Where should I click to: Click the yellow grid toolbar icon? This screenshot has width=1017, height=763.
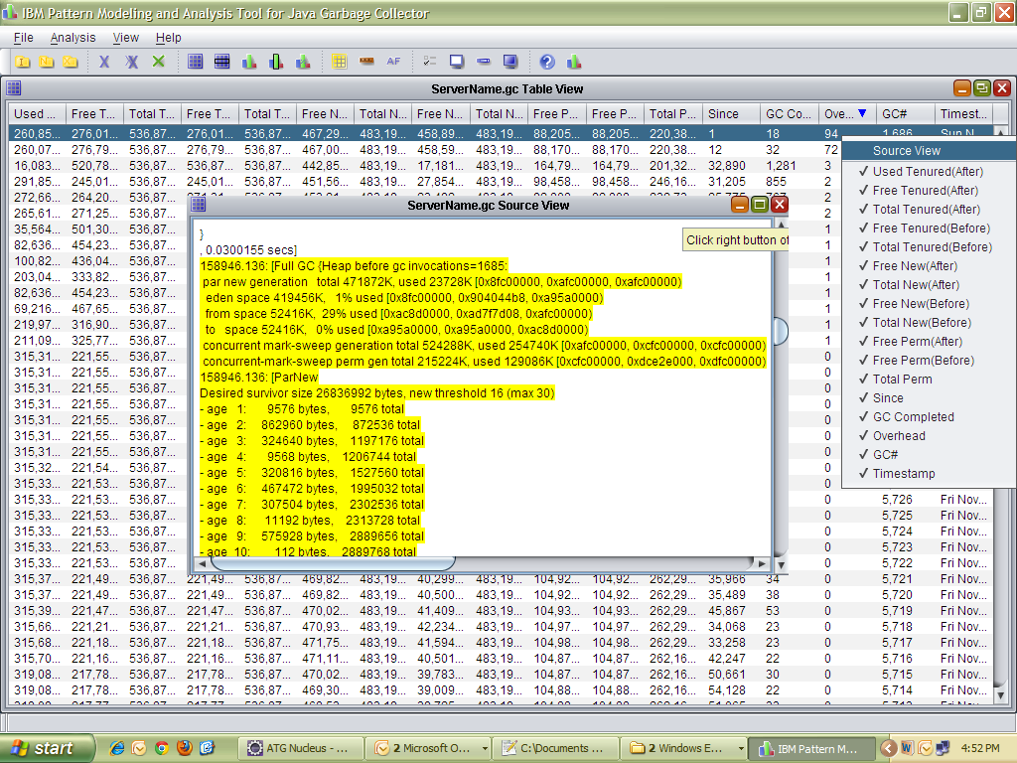340,62
